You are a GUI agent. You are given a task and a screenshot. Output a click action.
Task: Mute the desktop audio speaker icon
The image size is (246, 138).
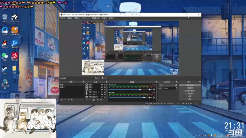150,98
